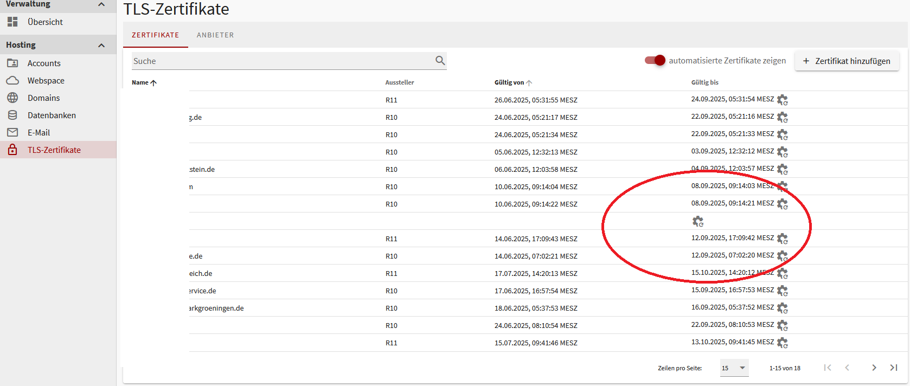Click Zertifikat hinzufügen button

847,61
